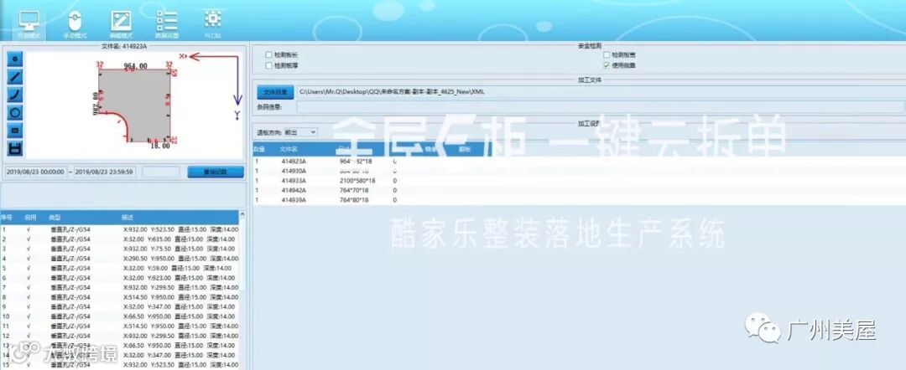This screenshot has height=370, width=906.
Task: Click the blue 文件目录 button
Action: (275, 91)
